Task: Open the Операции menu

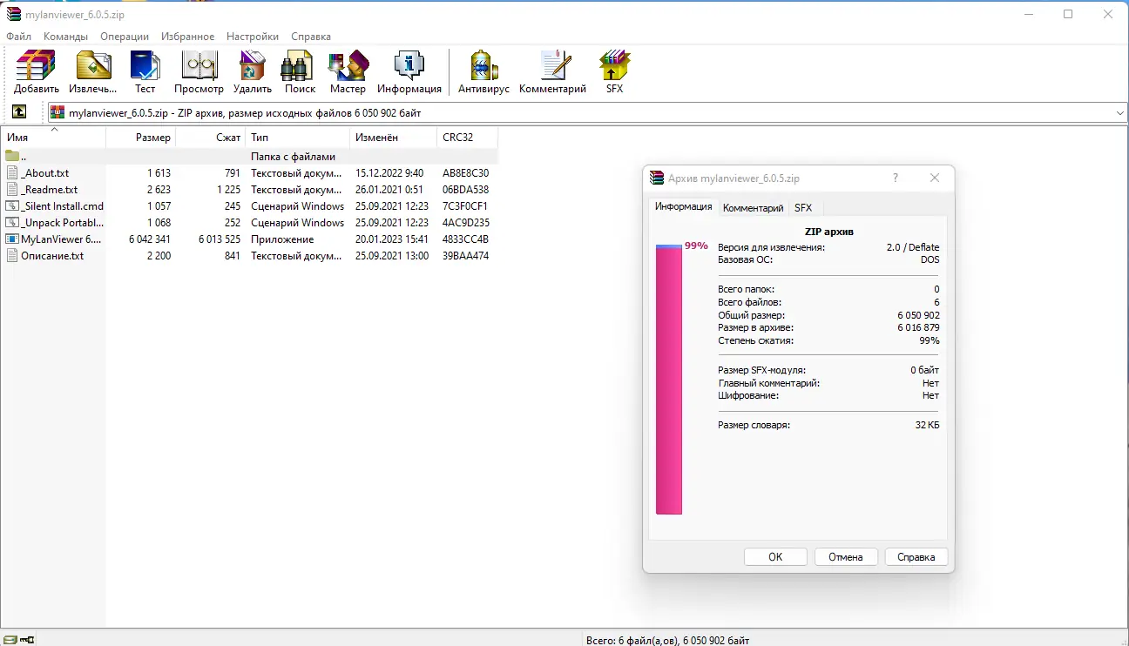Action: [x=125, y=36]
